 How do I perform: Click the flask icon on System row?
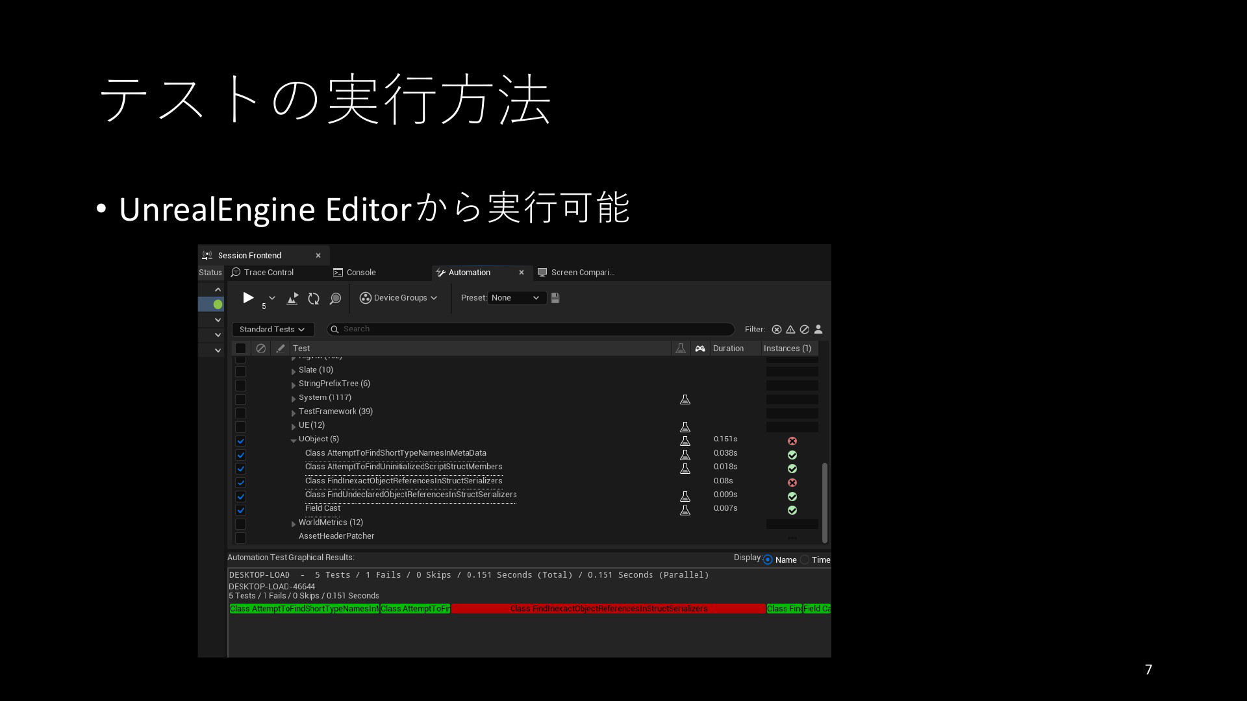685,399
